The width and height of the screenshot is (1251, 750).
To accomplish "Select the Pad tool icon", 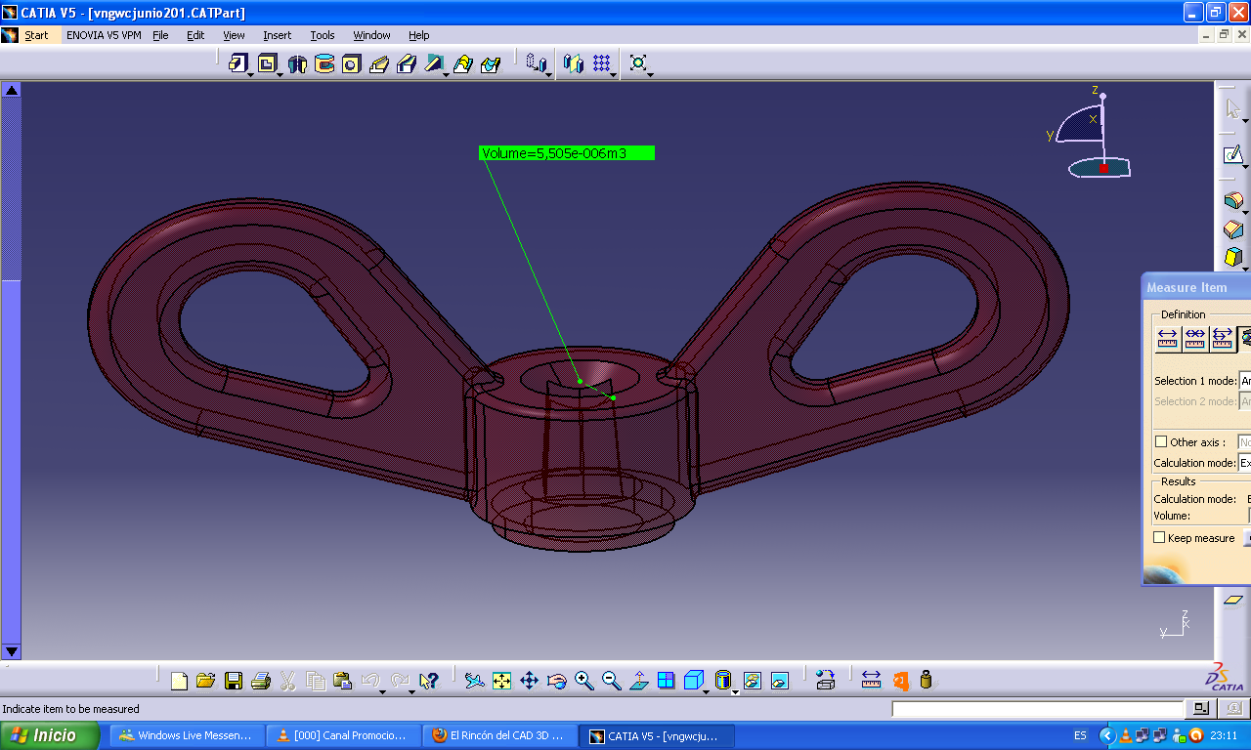I will pos(237,63).
